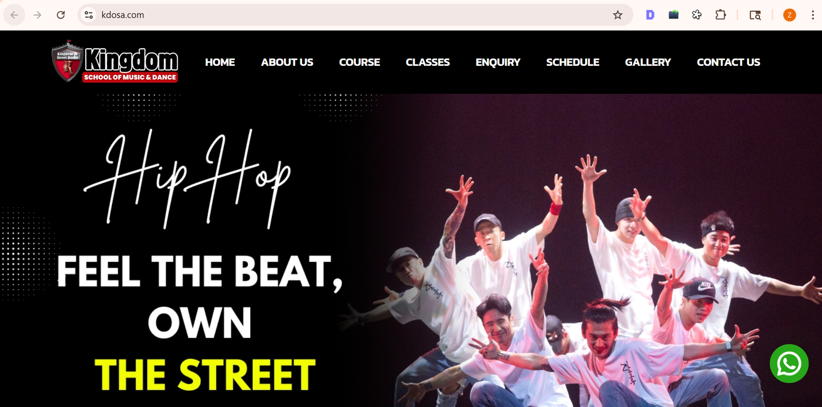
Task: Select CLASSES in the navigation bar
Action: click(427, 62)
